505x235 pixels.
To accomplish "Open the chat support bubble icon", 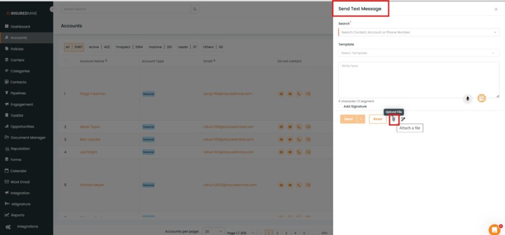I will [x=494, y=229].
